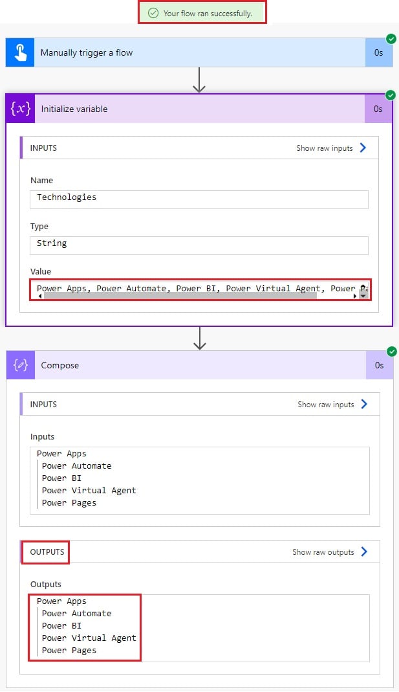Click the Value field with Power Apps list
The image size is (399, 692).
click(199, 289)
